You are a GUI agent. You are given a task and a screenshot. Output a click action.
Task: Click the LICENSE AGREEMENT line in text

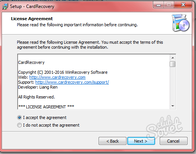coord(46,107)
